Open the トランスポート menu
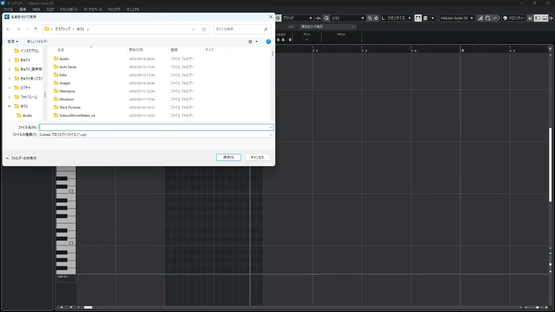 pos(69,9)
